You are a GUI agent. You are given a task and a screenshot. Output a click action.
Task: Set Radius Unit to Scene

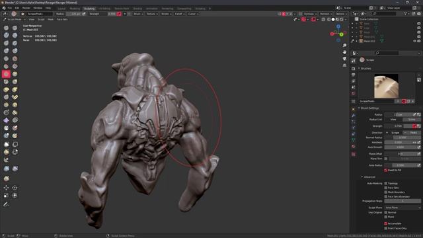tap(412, 119)
